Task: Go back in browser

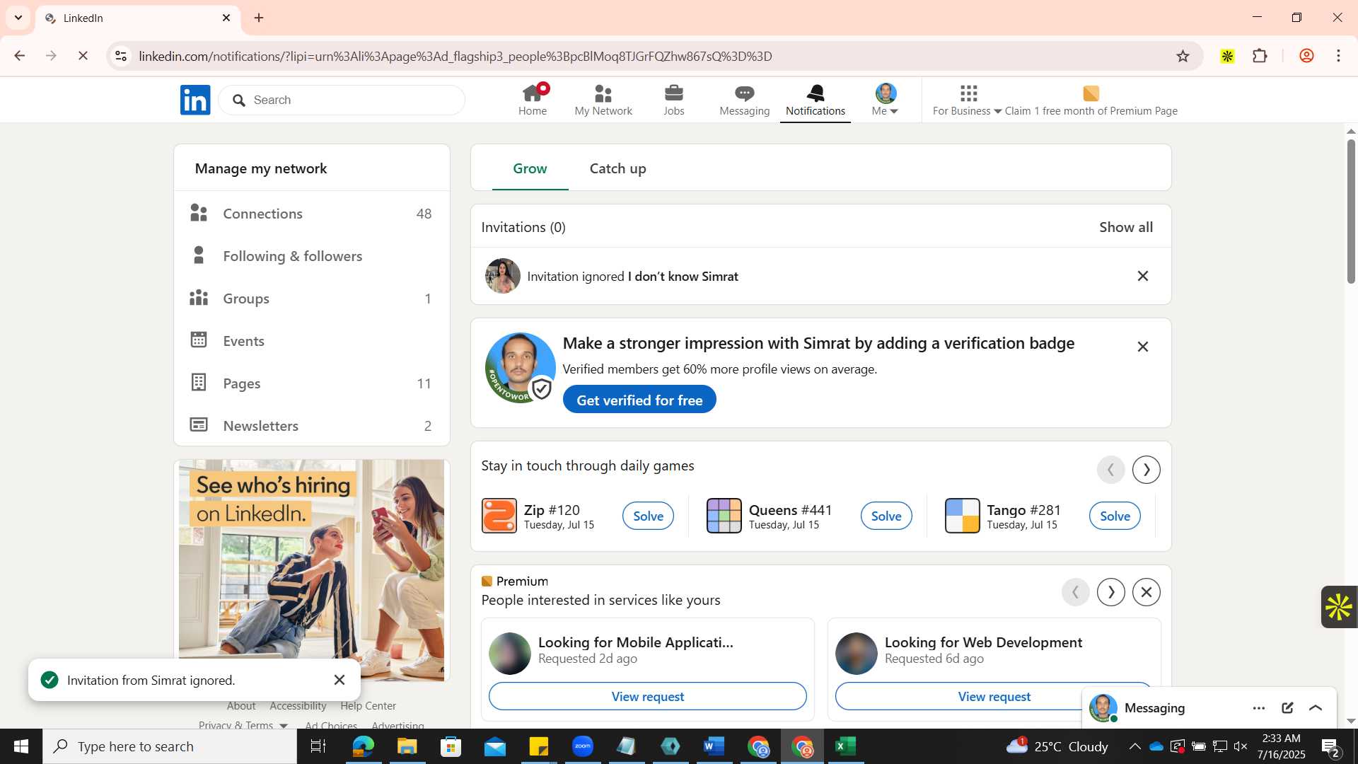Action: pyautogui.click(x=20, y=56)
